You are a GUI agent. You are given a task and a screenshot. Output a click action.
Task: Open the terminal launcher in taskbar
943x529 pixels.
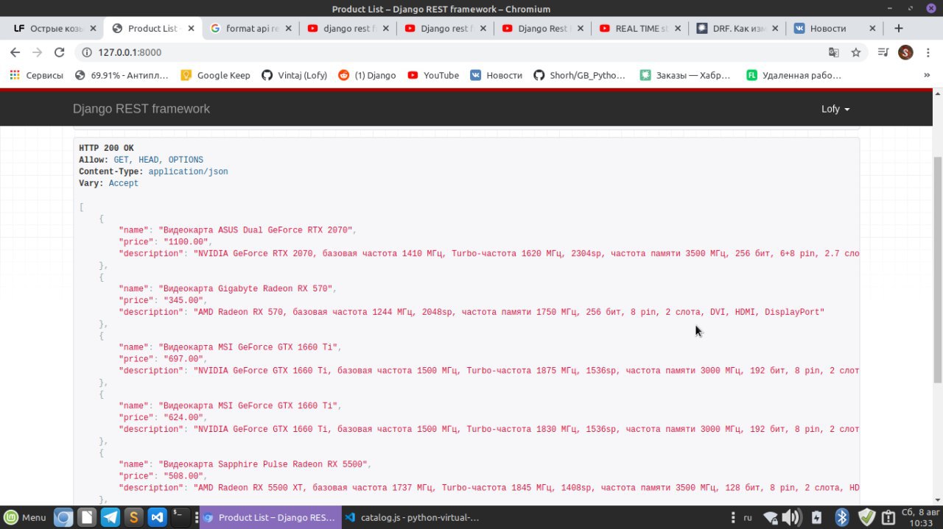pos(180,517)
